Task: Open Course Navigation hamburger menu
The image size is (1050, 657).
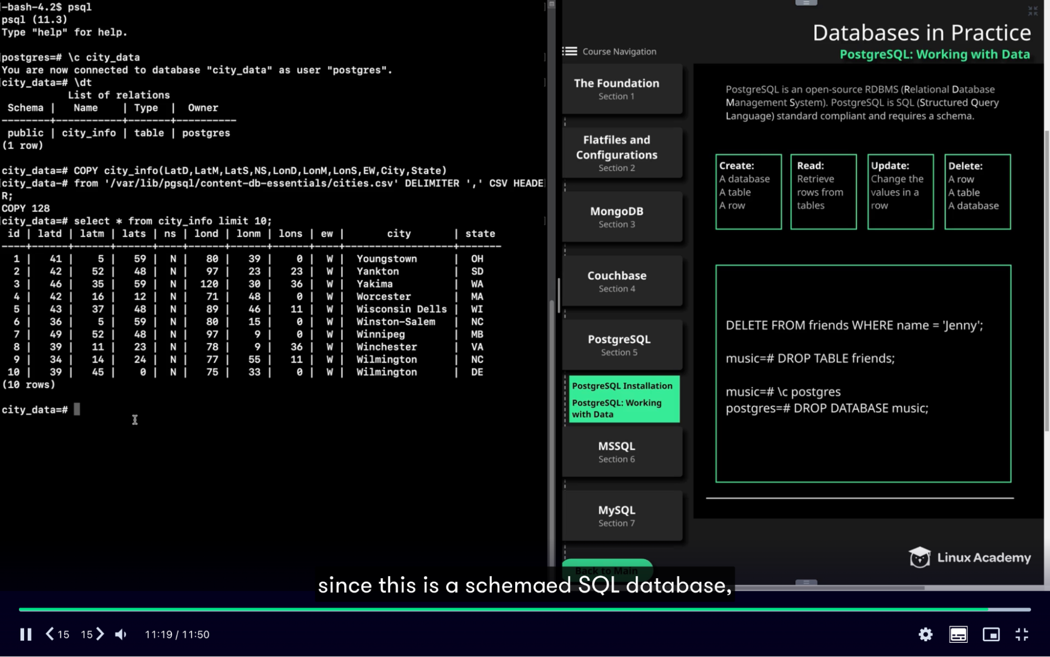Action: [x=569, y=51]
